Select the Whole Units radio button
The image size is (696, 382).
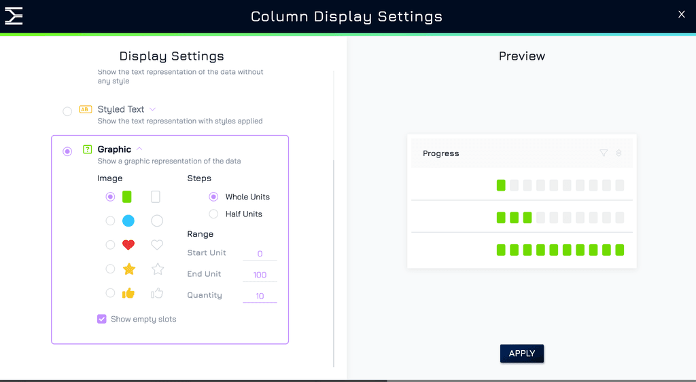click(x=213, y=197)
